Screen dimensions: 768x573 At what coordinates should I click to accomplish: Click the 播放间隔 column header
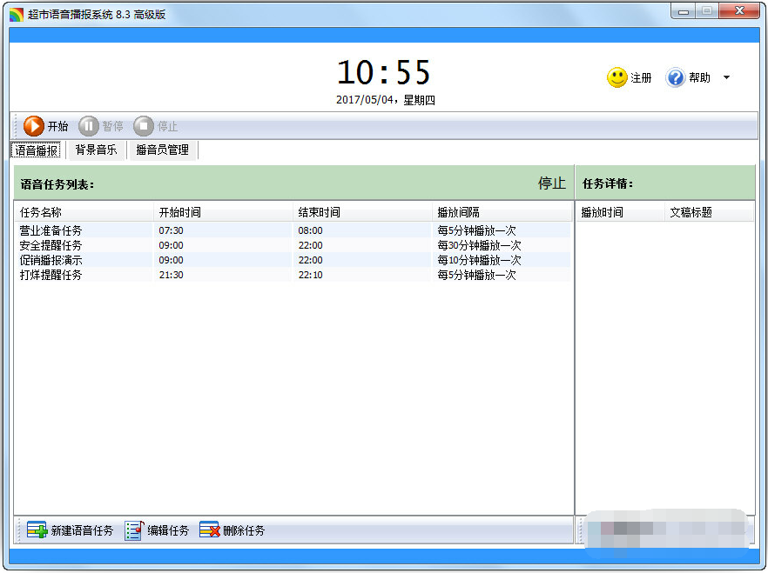(x=457, y=211)
